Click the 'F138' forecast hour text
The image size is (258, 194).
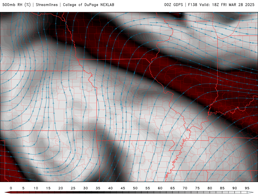point(193,5)
